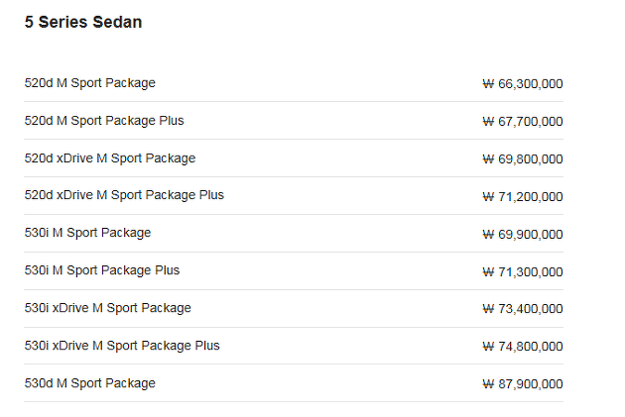Click the ₩ 74,800,000 price

[523, 347]
